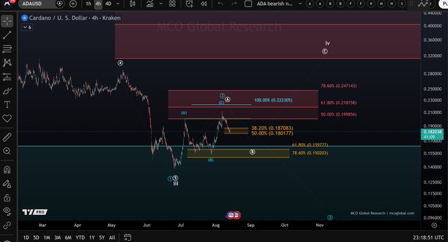Set the chart range to 1M
Viewport: 448px width, 242px height.
(x=47, y=237)
